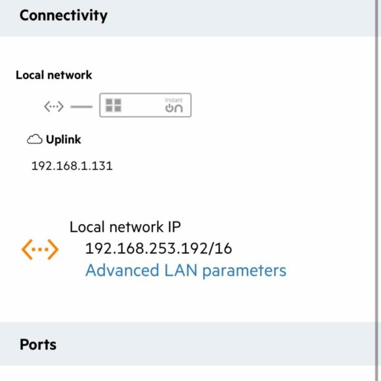Click the uplink IP 192.168.1.131

point(72,166)
